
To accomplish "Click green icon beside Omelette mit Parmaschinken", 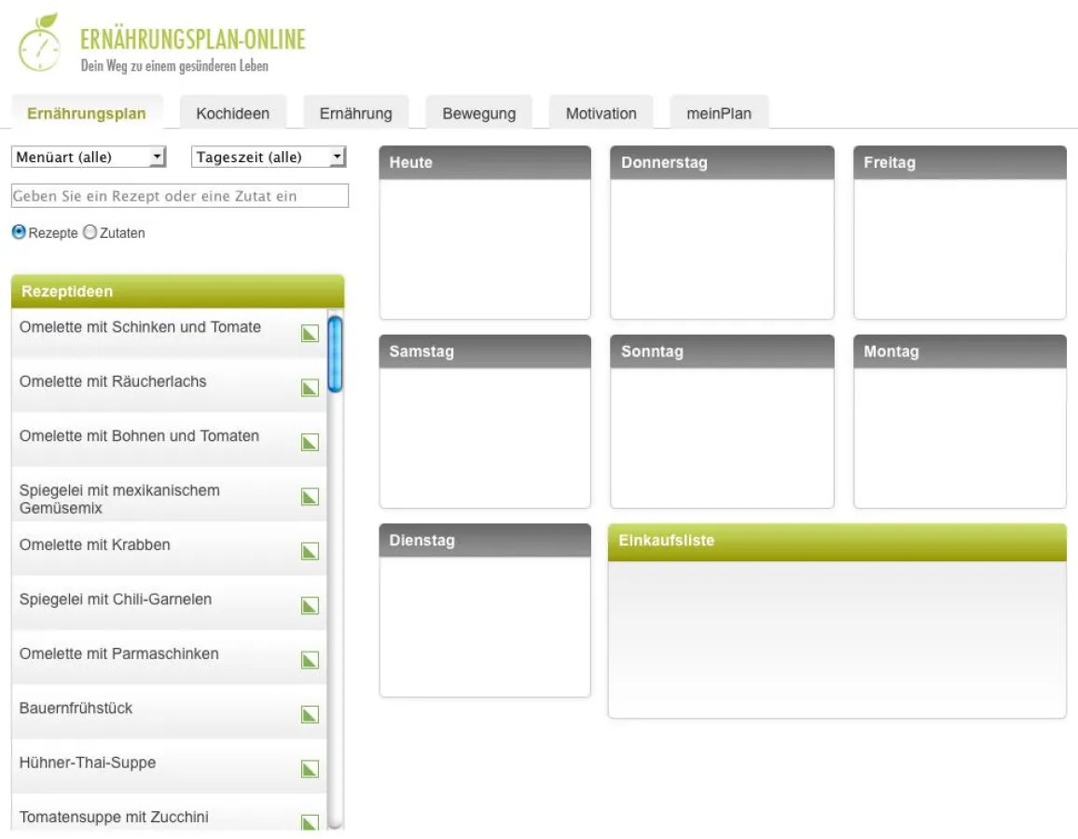I will point(310,660).
